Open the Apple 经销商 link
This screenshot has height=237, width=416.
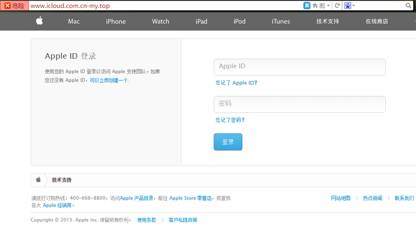click(x=57, y=205)
